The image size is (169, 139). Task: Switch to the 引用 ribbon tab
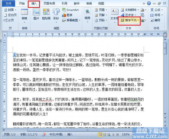pos(64,4)
